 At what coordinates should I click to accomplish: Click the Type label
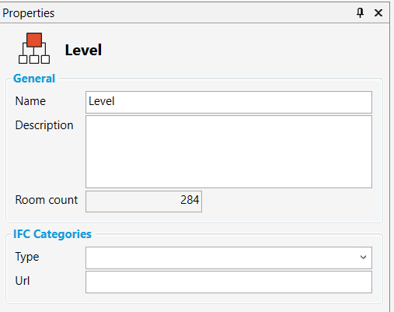pos(27,257)
